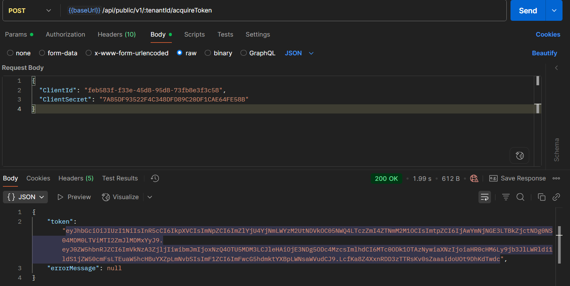This screenshot has width=570, height=286.
Task: Click the request URL input field
Action: point(284,10)
